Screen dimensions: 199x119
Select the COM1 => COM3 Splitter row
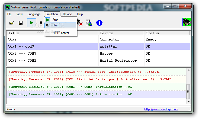click(98, 46)
